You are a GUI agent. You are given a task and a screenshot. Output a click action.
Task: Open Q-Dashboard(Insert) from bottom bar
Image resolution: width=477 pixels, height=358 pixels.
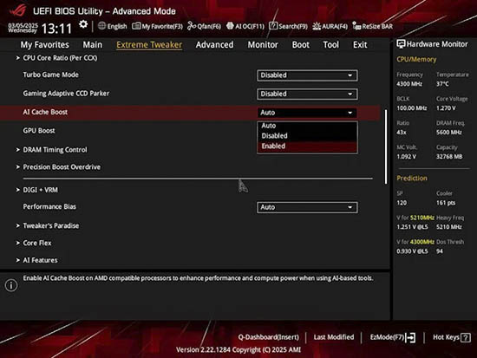click(268, 337)
